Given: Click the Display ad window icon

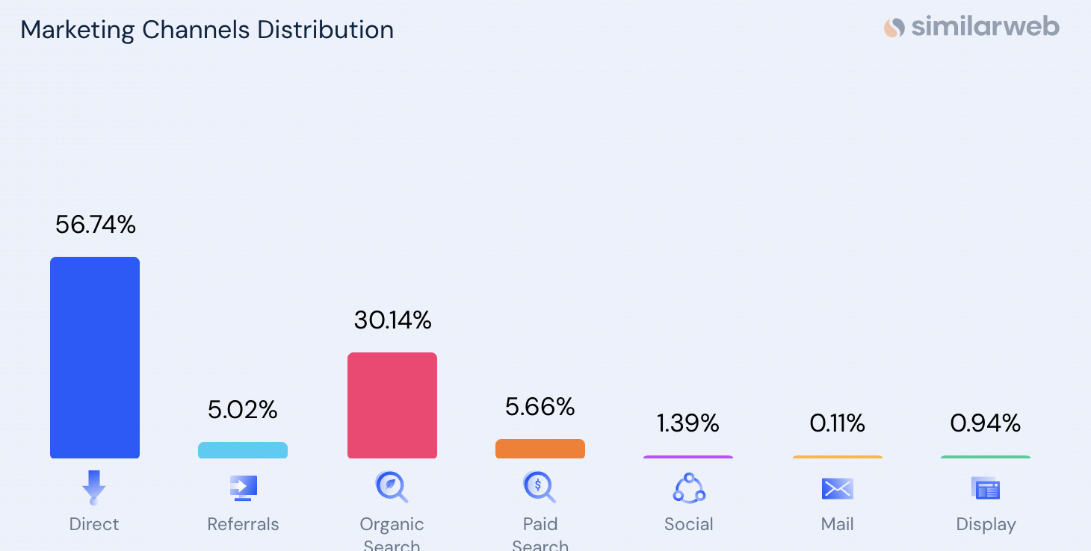Looking at the screenshot, I should [x=986, y=489].
